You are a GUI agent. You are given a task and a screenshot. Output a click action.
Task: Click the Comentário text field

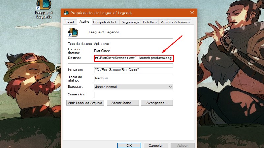(x=134, y=95)
